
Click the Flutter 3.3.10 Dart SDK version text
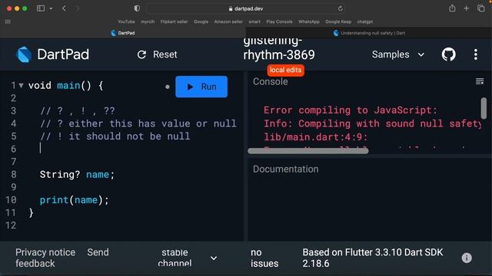tap(373, 258)
